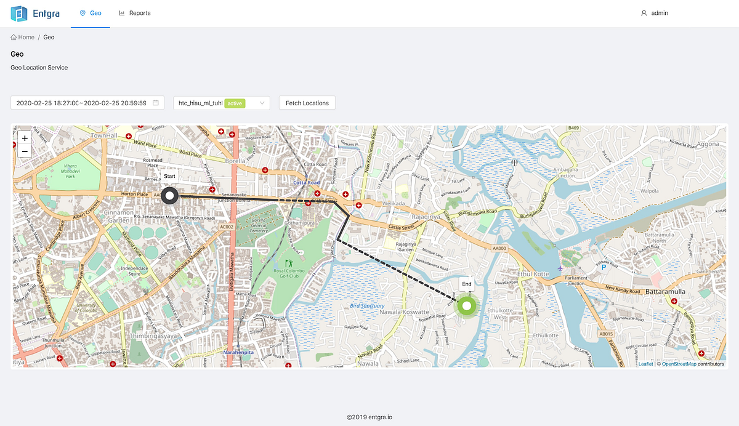Click the admin user icon
The image size is (739, 426).
(x=644, y=12)
